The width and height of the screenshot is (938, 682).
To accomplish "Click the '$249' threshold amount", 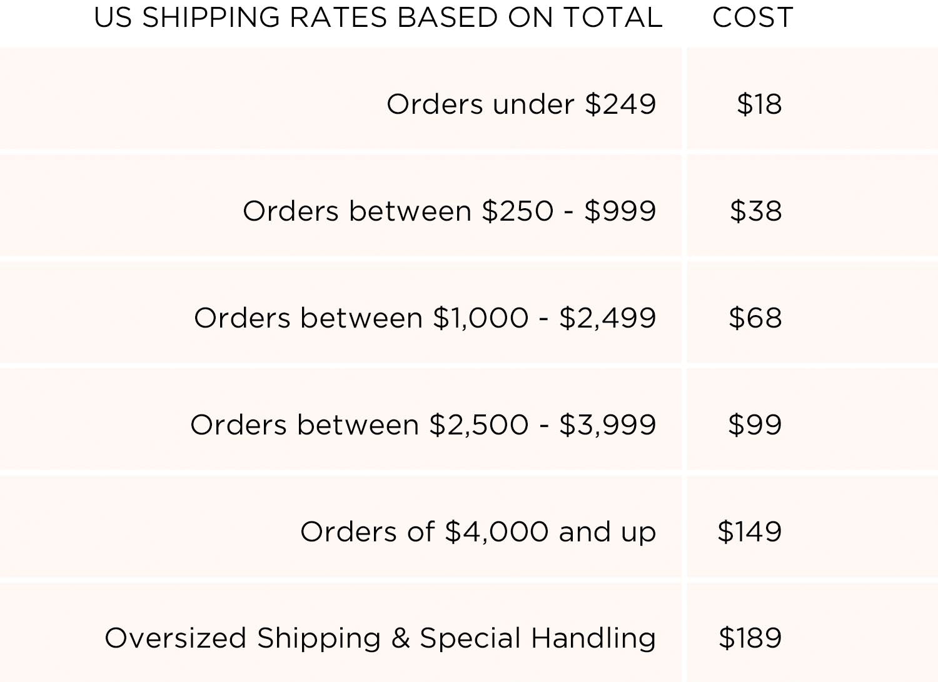I will pyautogui.click(x=620, y=104).
